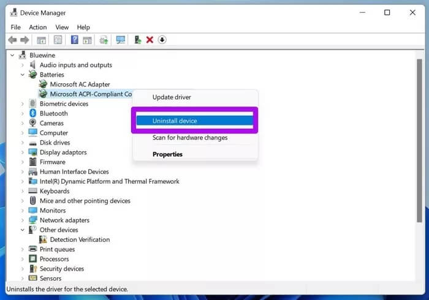Select the Sensors label

click(51, 278)
